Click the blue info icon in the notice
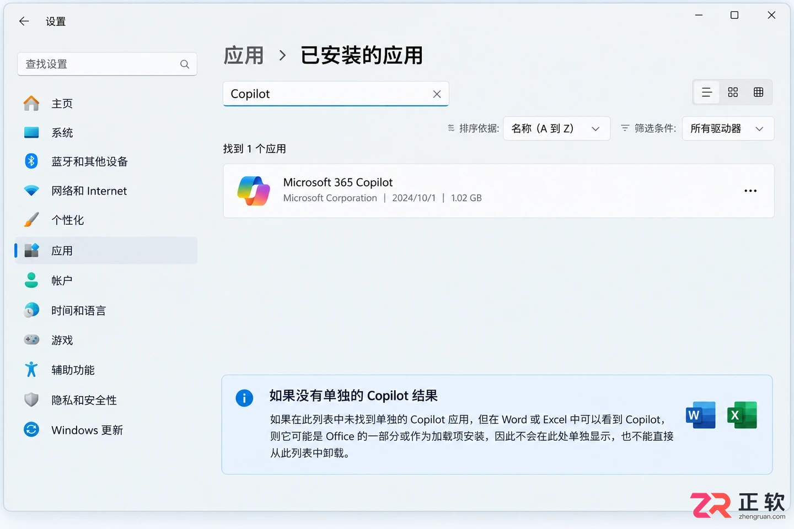Screen dimensions: 794x529 pyautogui.click(x=244, y=398)
